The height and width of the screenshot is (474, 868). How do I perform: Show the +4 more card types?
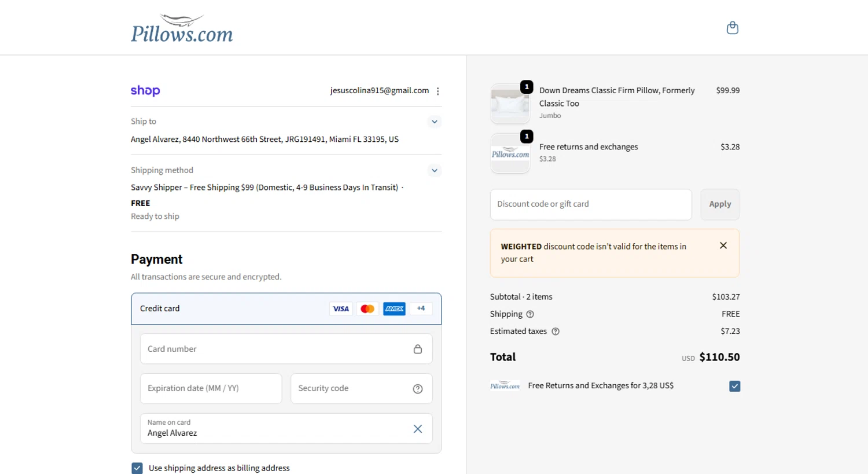pos(421,308)
